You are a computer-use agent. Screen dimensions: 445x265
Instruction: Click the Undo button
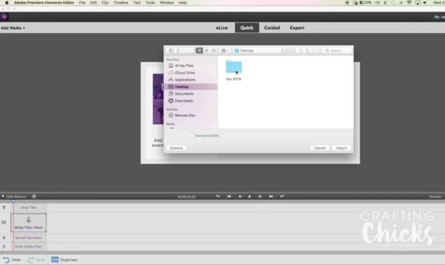pyautogui.click(x=12, y=260)
